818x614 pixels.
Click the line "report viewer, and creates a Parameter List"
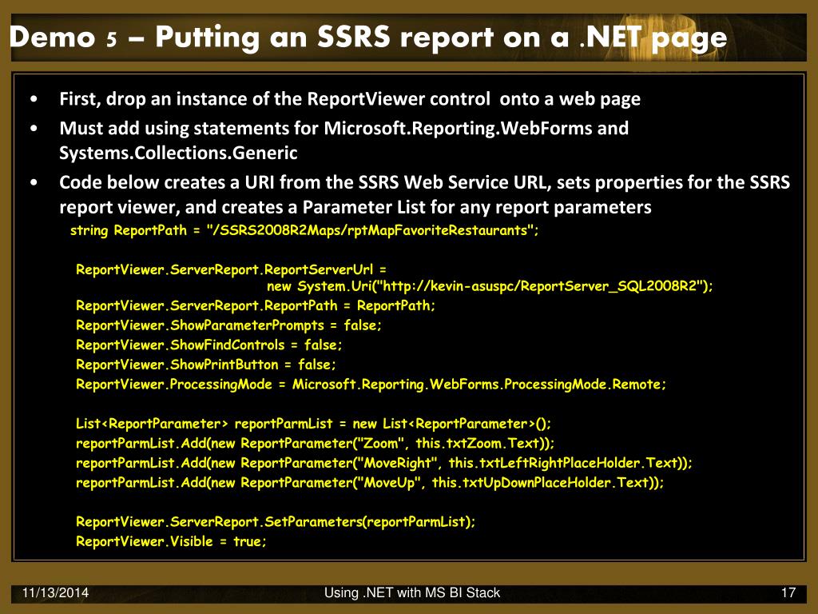[x=355, y=207]
